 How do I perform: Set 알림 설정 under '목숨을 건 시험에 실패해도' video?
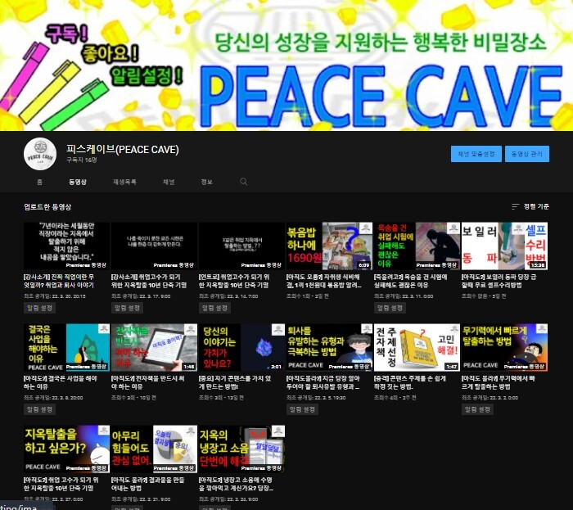tap(390, 308)
